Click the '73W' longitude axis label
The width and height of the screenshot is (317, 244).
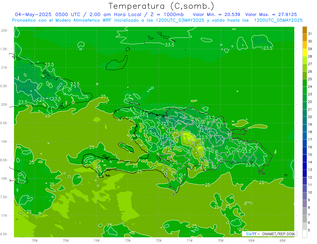point(128,241)
